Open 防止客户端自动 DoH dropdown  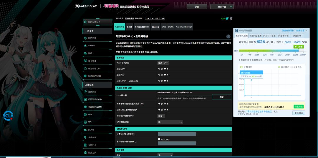(x=161, y=116)
